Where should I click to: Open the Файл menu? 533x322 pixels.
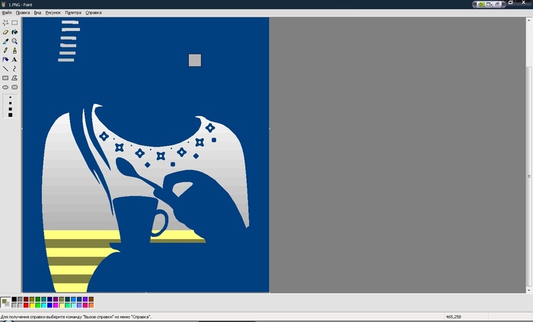click(7, 13)
